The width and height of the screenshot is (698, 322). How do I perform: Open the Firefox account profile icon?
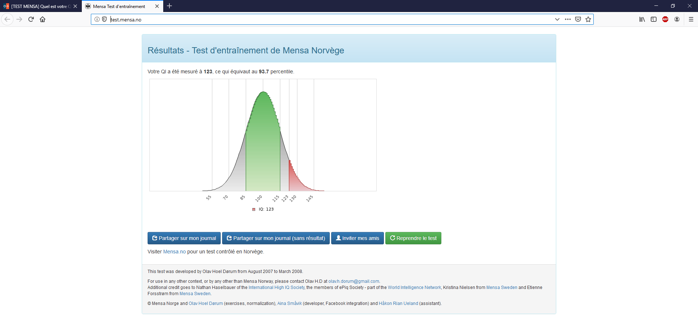tap(677, 19)
